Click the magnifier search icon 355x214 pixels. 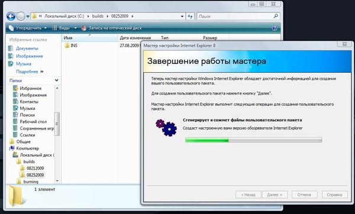[276, 16]
